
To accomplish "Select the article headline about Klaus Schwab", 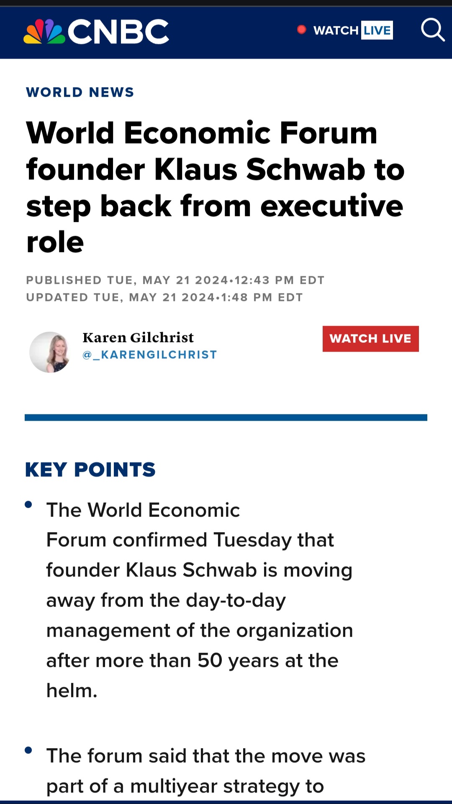I will point(215,187).
